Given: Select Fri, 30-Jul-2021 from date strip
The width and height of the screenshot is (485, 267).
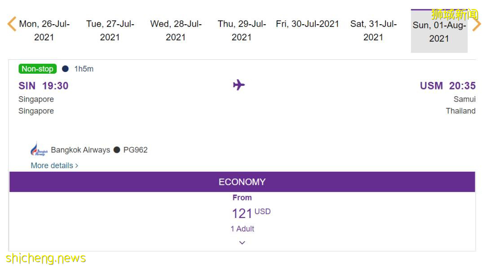Looking at the screenshot, I should click(x=308, y=23).
